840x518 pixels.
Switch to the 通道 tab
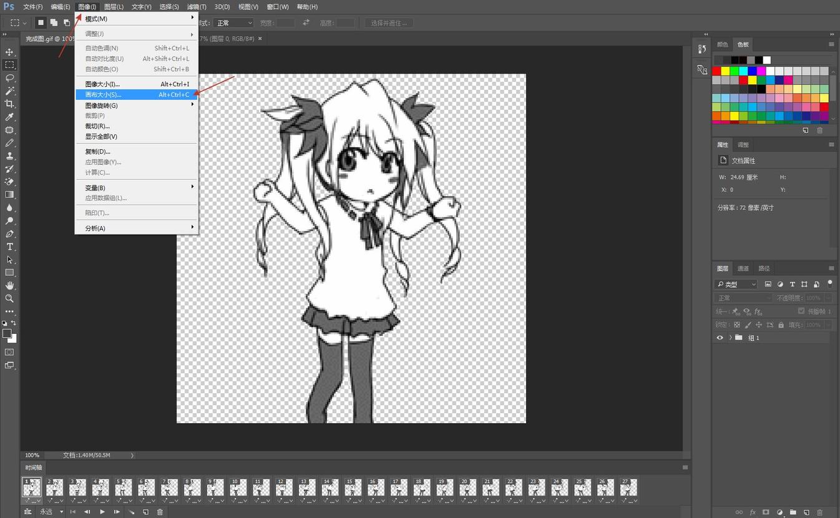(743, 268)
